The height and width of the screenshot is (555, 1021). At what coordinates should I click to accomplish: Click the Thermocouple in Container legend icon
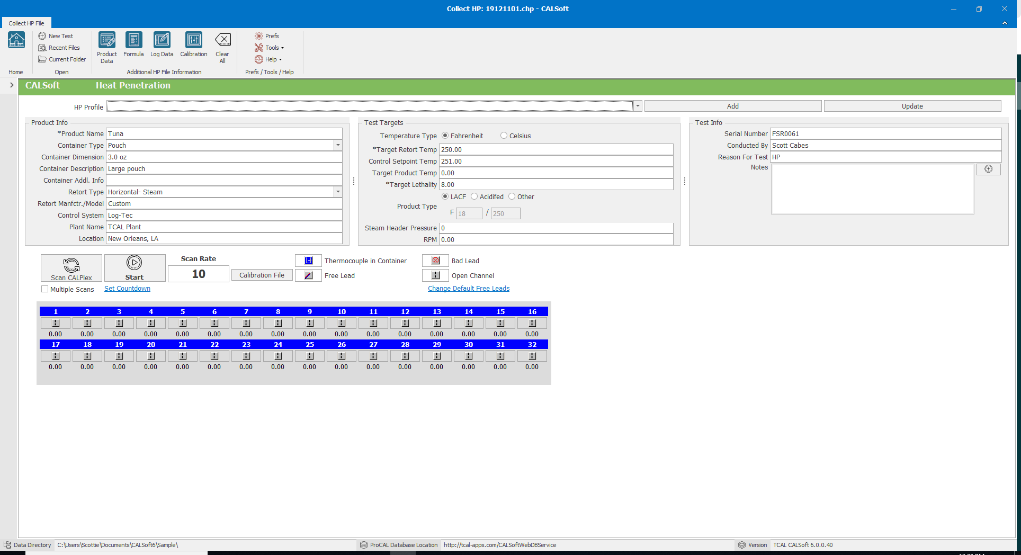click(308, 261)
